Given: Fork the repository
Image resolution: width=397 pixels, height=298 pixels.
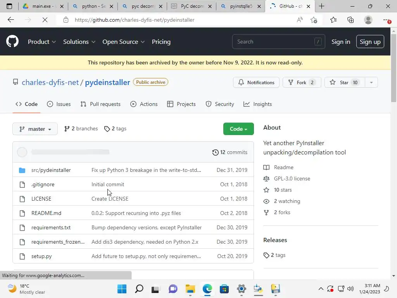Looking at the screenshot, I should (x=302, y=82).
